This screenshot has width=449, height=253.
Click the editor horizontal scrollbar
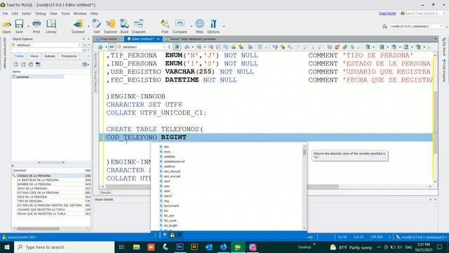pos(267,187)
